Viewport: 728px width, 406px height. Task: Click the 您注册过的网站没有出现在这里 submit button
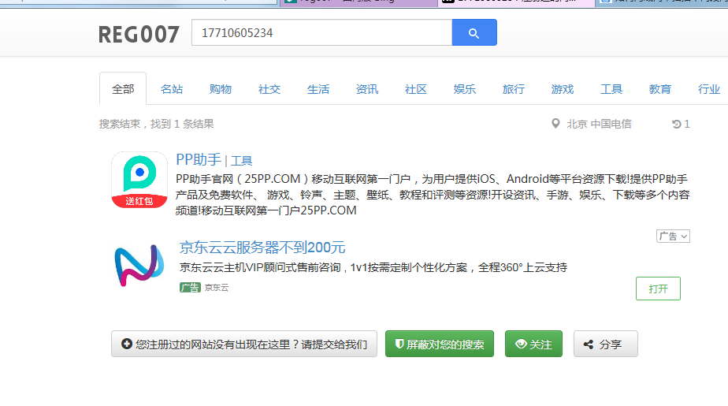(x=244, y=344)
